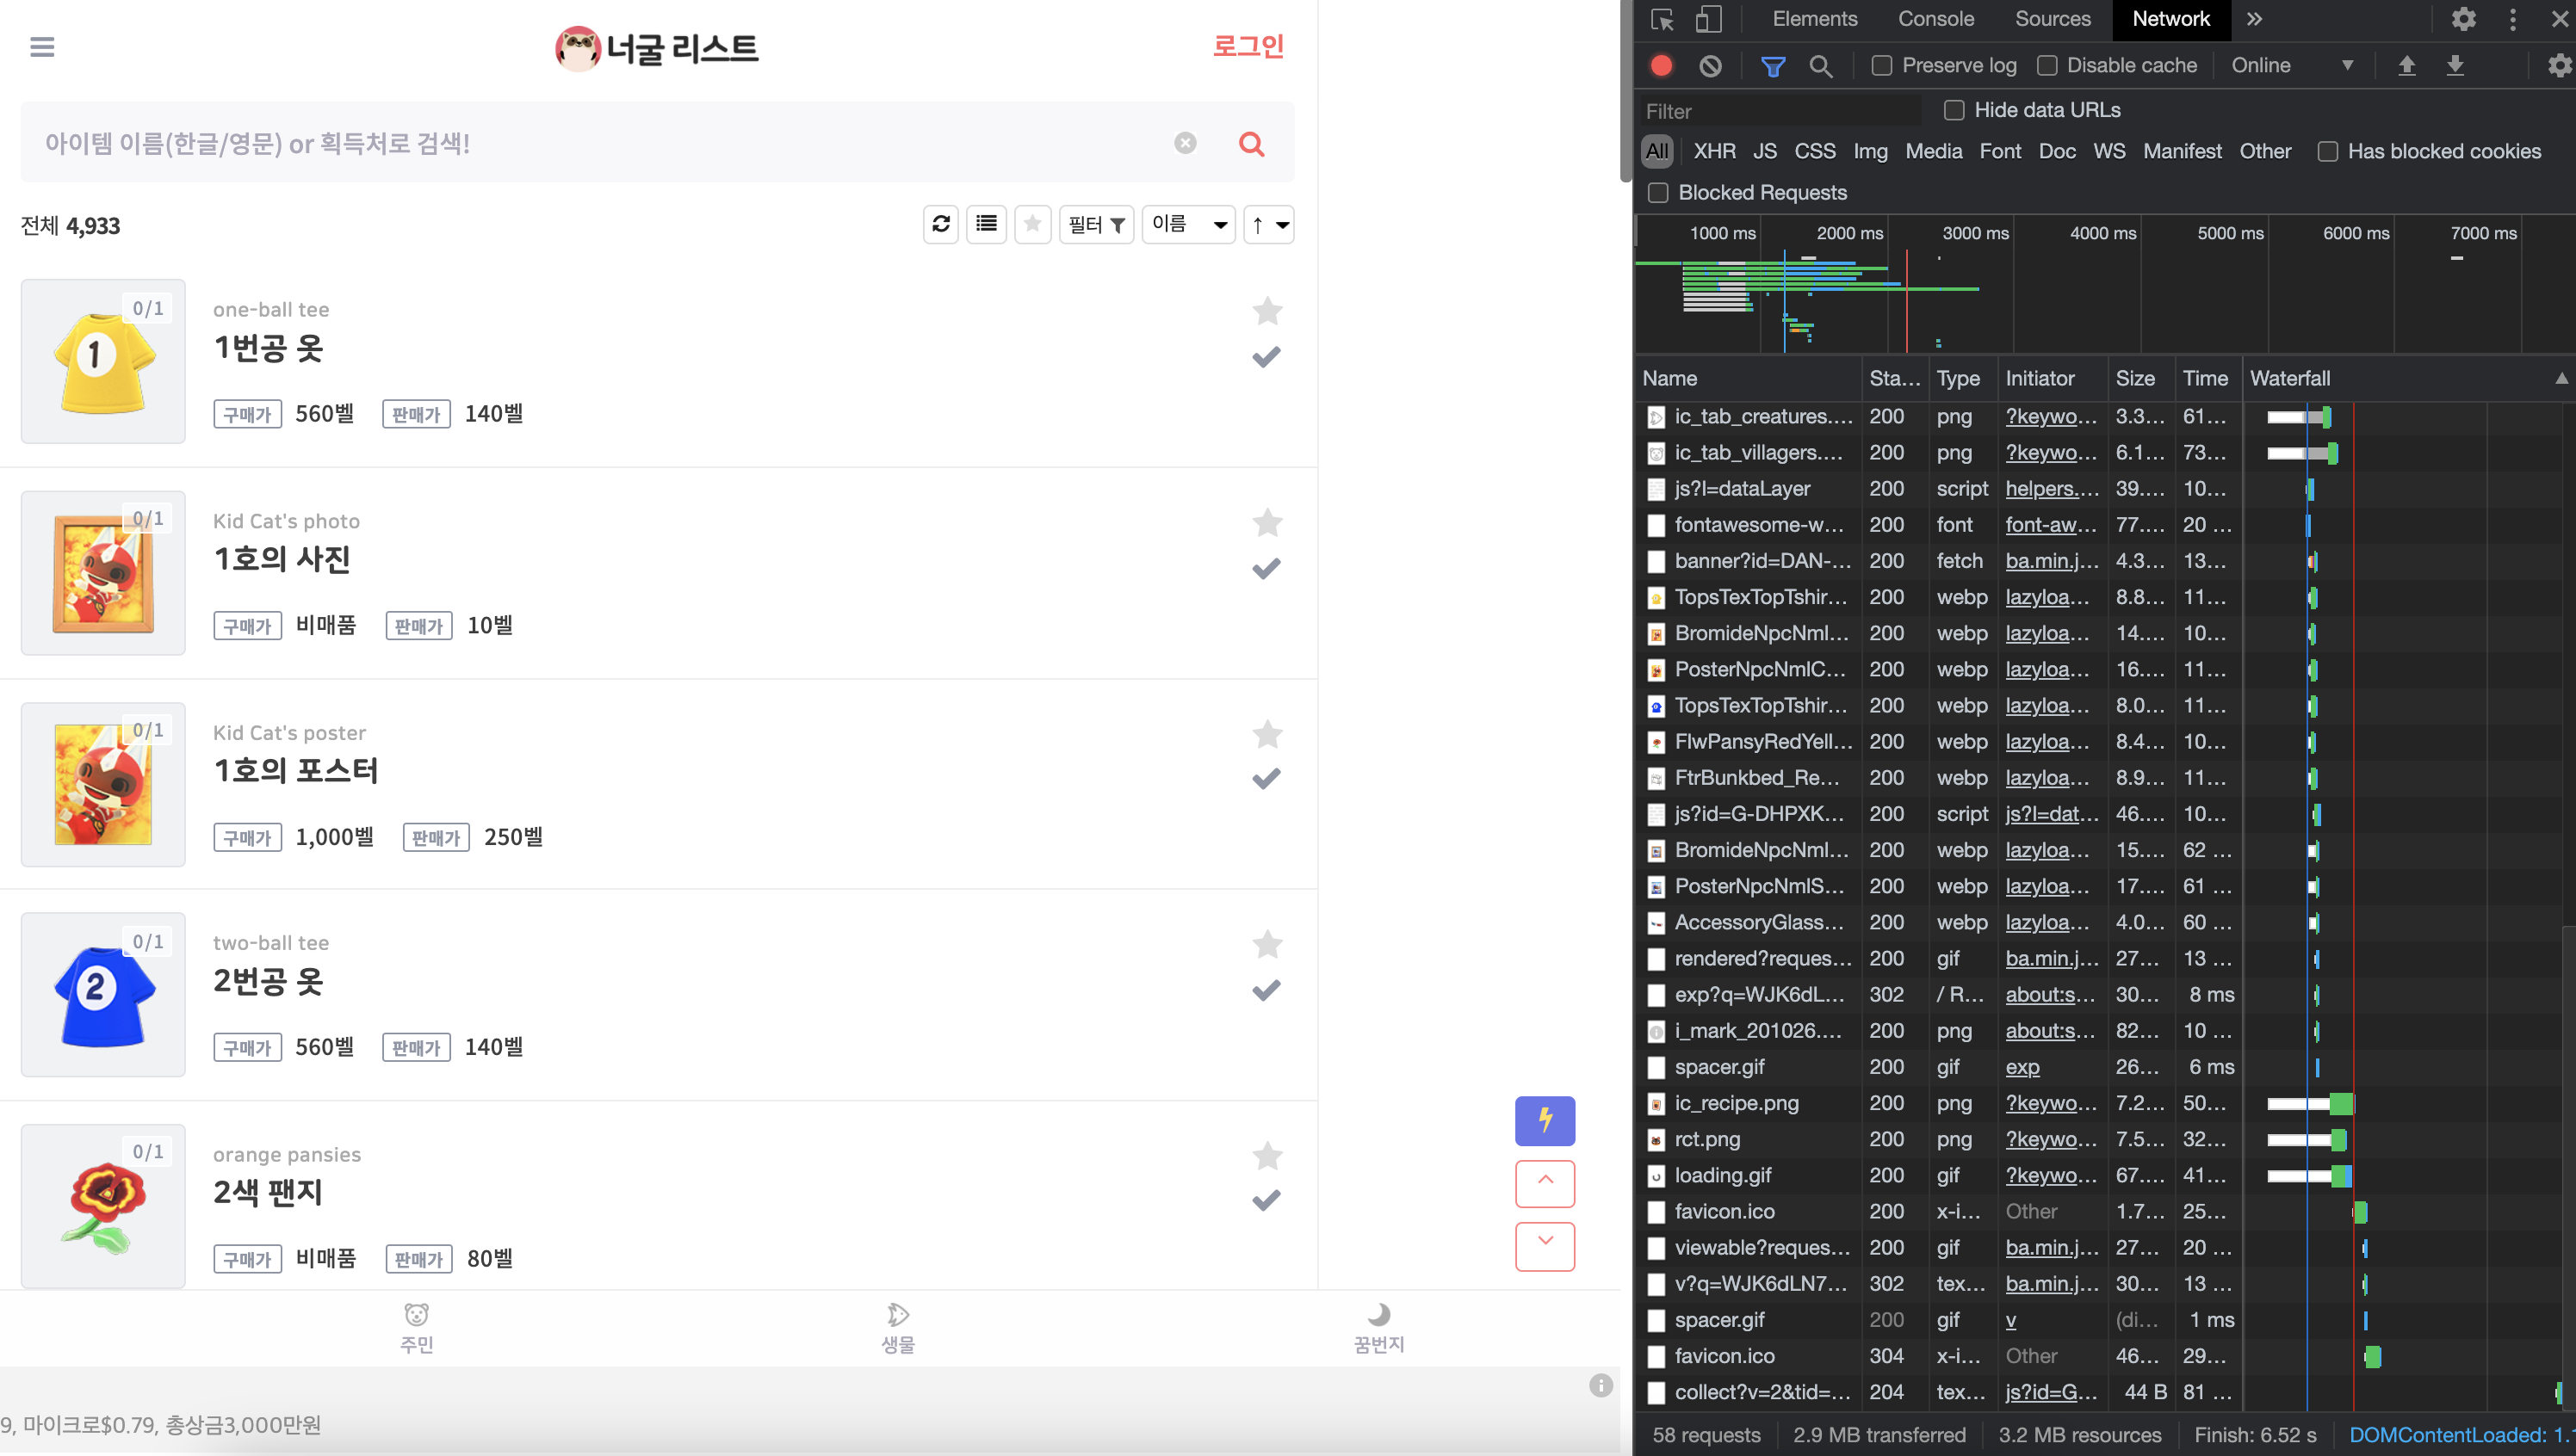
Task: Open the hamburger menu icon
Action: pyautogui.click(x=42, y=47)
